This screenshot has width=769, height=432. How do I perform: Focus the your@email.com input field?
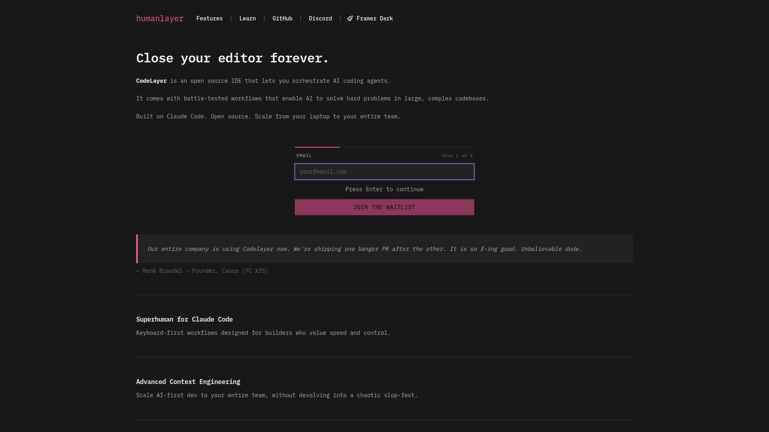(x=384, y=172)
